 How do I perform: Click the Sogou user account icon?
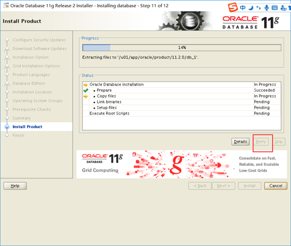click(x=283, y=8)
